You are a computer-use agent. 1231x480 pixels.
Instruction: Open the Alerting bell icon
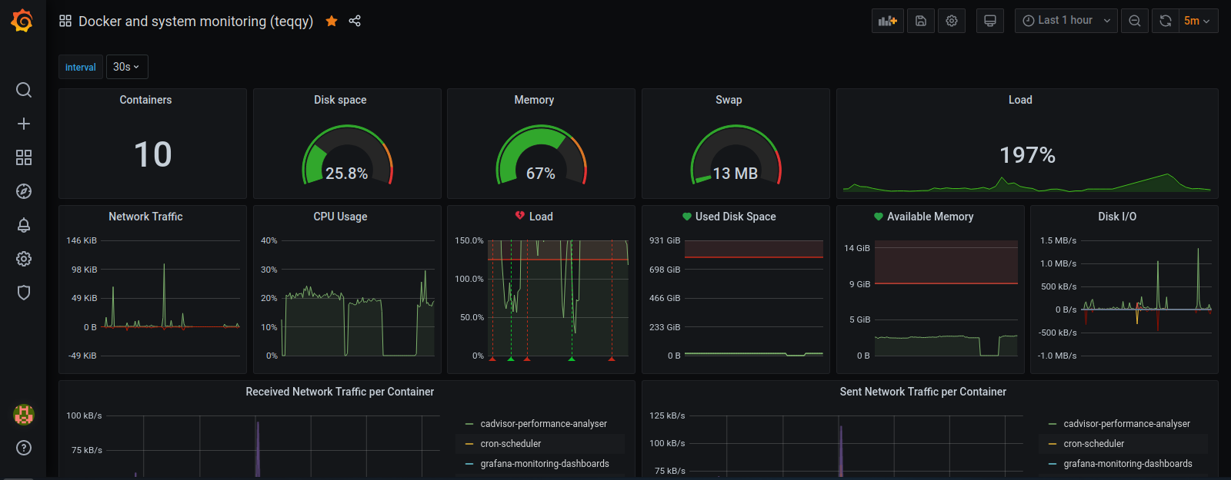24,225
